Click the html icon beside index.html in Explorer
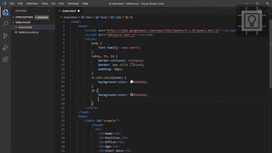The image size is (272, 153). [16, 27]
